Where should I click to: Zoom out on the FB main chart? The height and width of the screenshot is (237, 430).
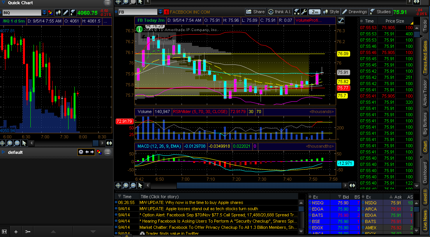133,185
